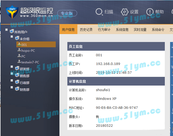Click the 员工信息 section header
Image resolution: width=173 pixels, height=136 pixels.
(x=116, y=46)
